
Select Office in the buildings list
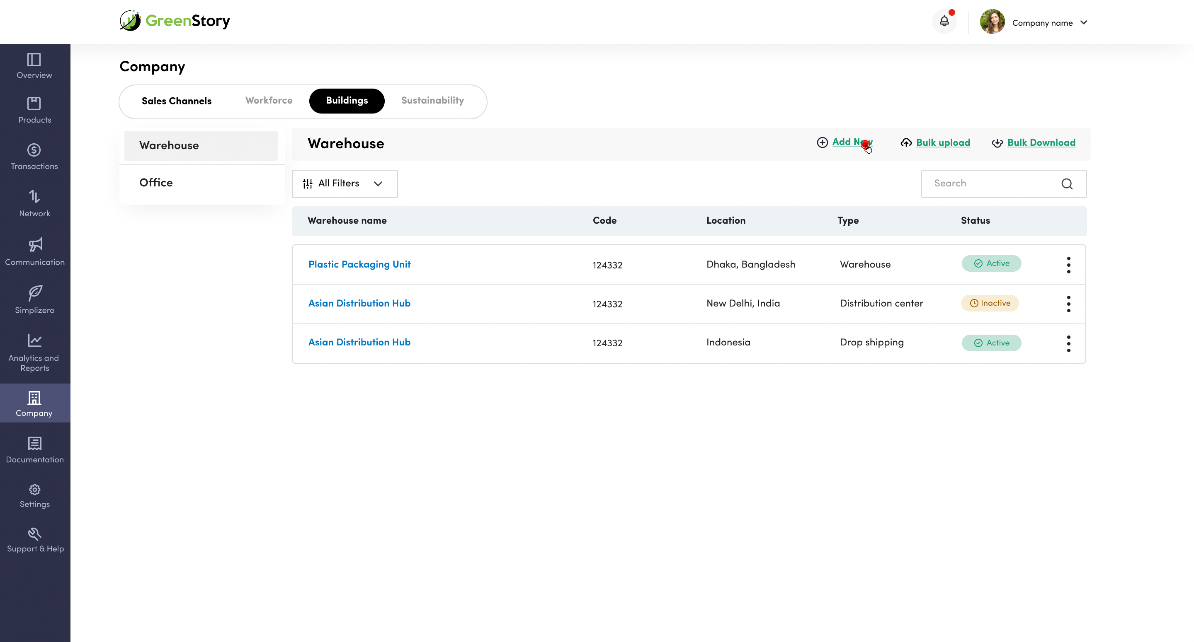pyautogui.click(x=156, y=183)
